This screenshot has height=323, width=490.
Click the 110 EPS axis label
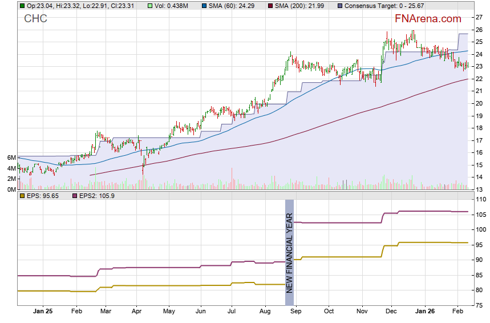pos(481,200)
